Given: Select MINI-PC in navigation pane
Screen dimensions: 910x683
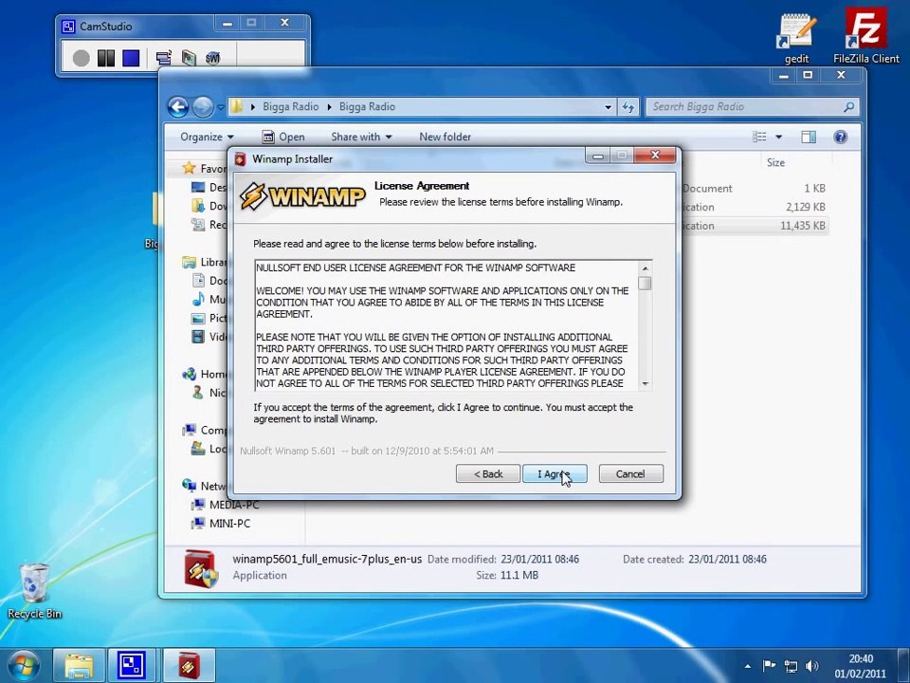Looking at the screenshot, I should click(x=229, y=524).
